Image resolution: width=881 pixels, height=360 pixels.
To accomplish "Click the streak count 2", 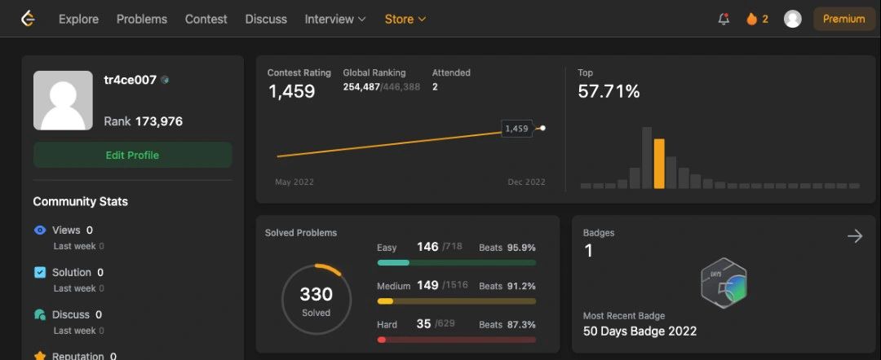I will (x=765, y=19).
